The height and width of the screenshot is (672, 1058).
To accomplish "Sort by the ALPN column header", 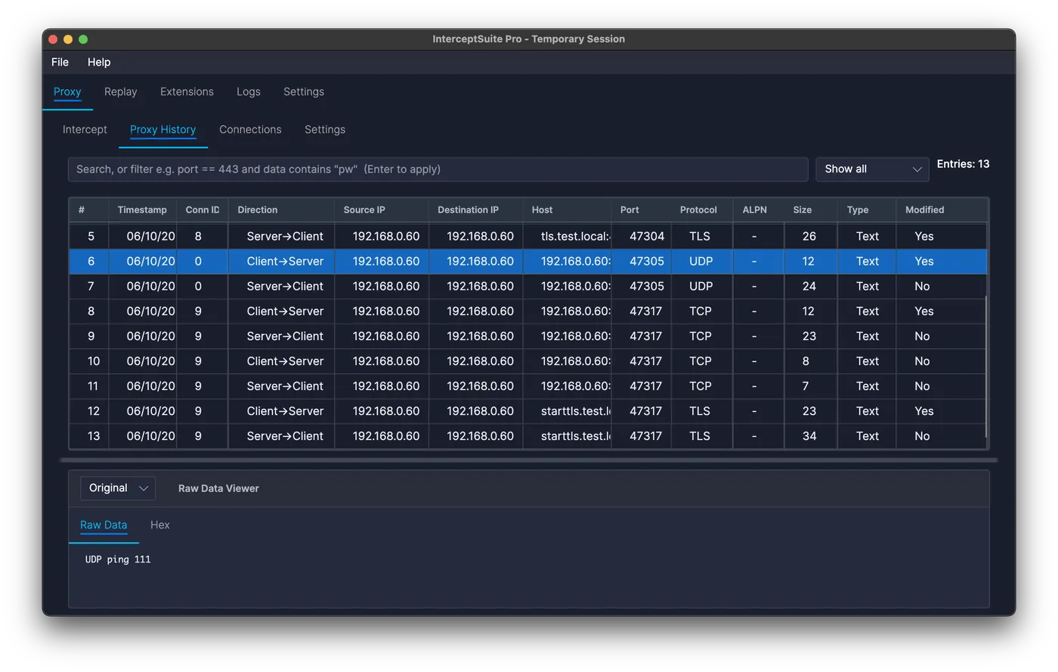I will [758, 210].
